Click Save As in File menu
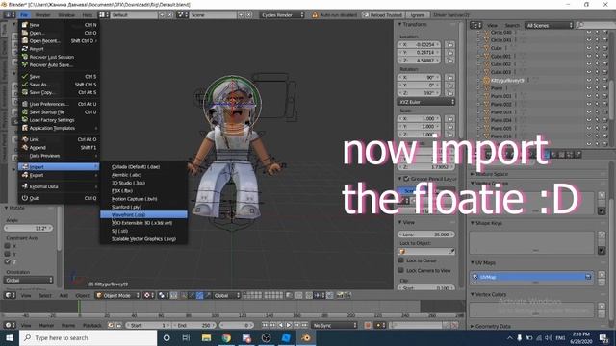 [x=58, y=85]
